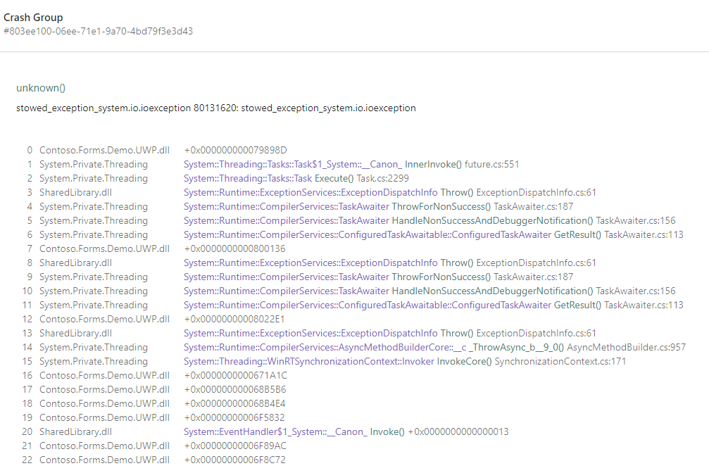Open frame 20 EventHandler Invoke() link

[x=346, y=431]
